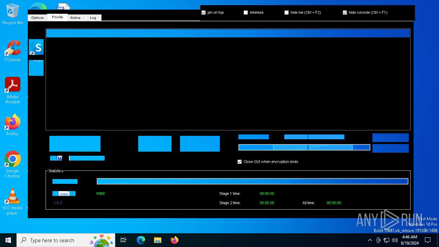This screenshot has width=439, height=247.
Task: Enable the minimize checkbox
Action: click(246, 13)
